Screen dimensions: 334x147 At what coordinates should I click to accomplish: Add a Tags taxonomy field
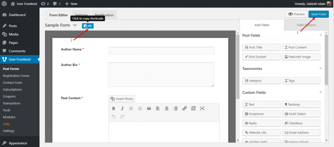click(301, 81)
